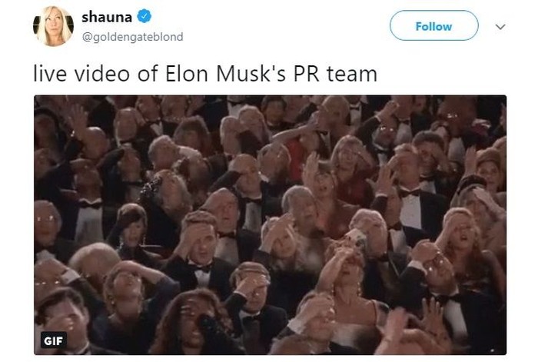The height and width of the screenshot is (362, 538).
Task: Tap the black GIF label in the corner
Action: click(54, 340)
